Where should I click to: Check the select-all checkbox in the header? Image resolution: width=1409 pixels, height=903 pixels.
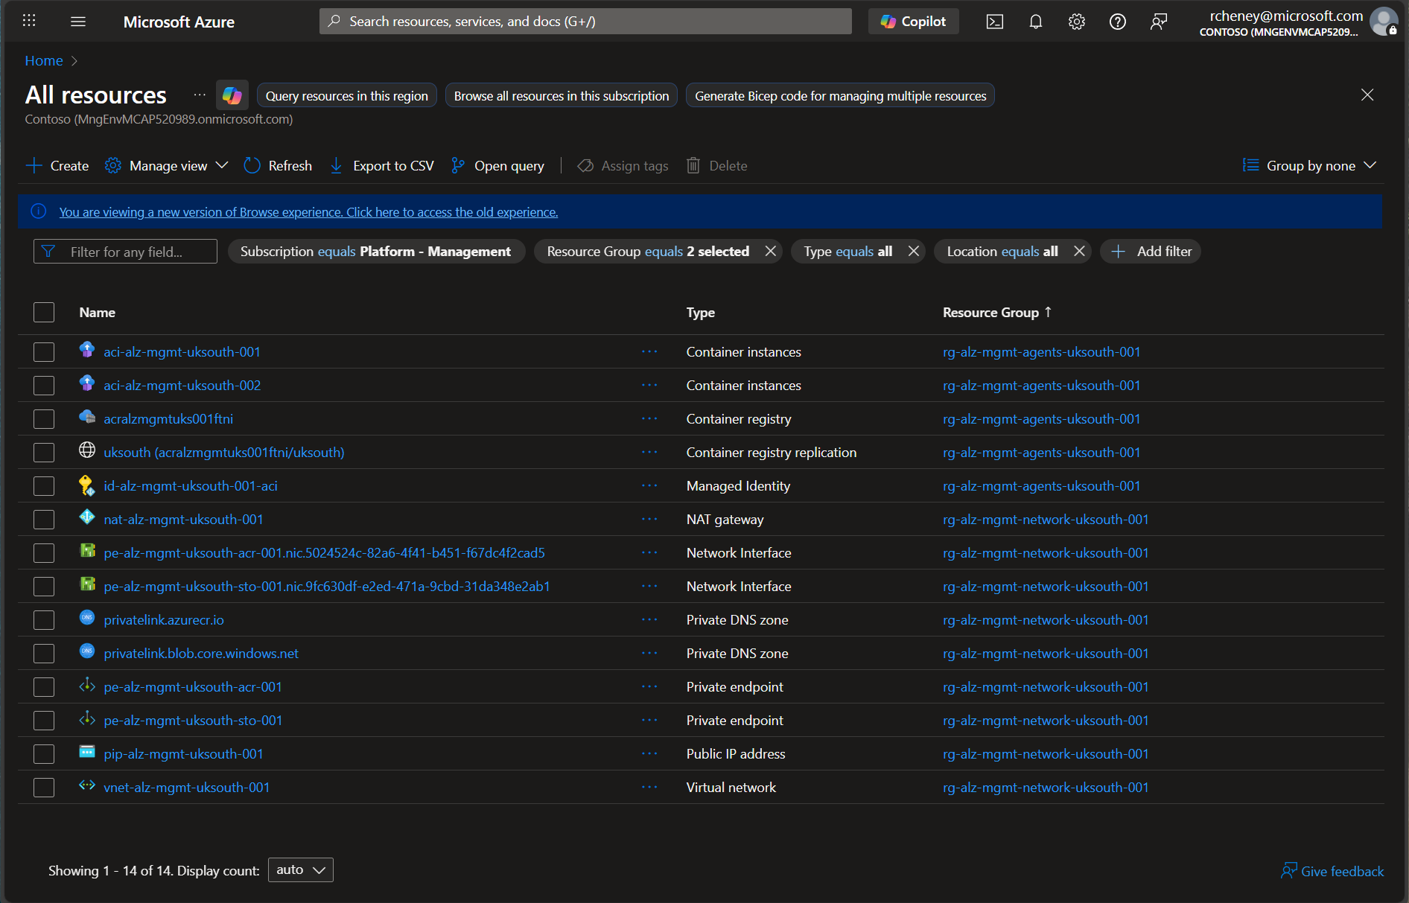44,312
